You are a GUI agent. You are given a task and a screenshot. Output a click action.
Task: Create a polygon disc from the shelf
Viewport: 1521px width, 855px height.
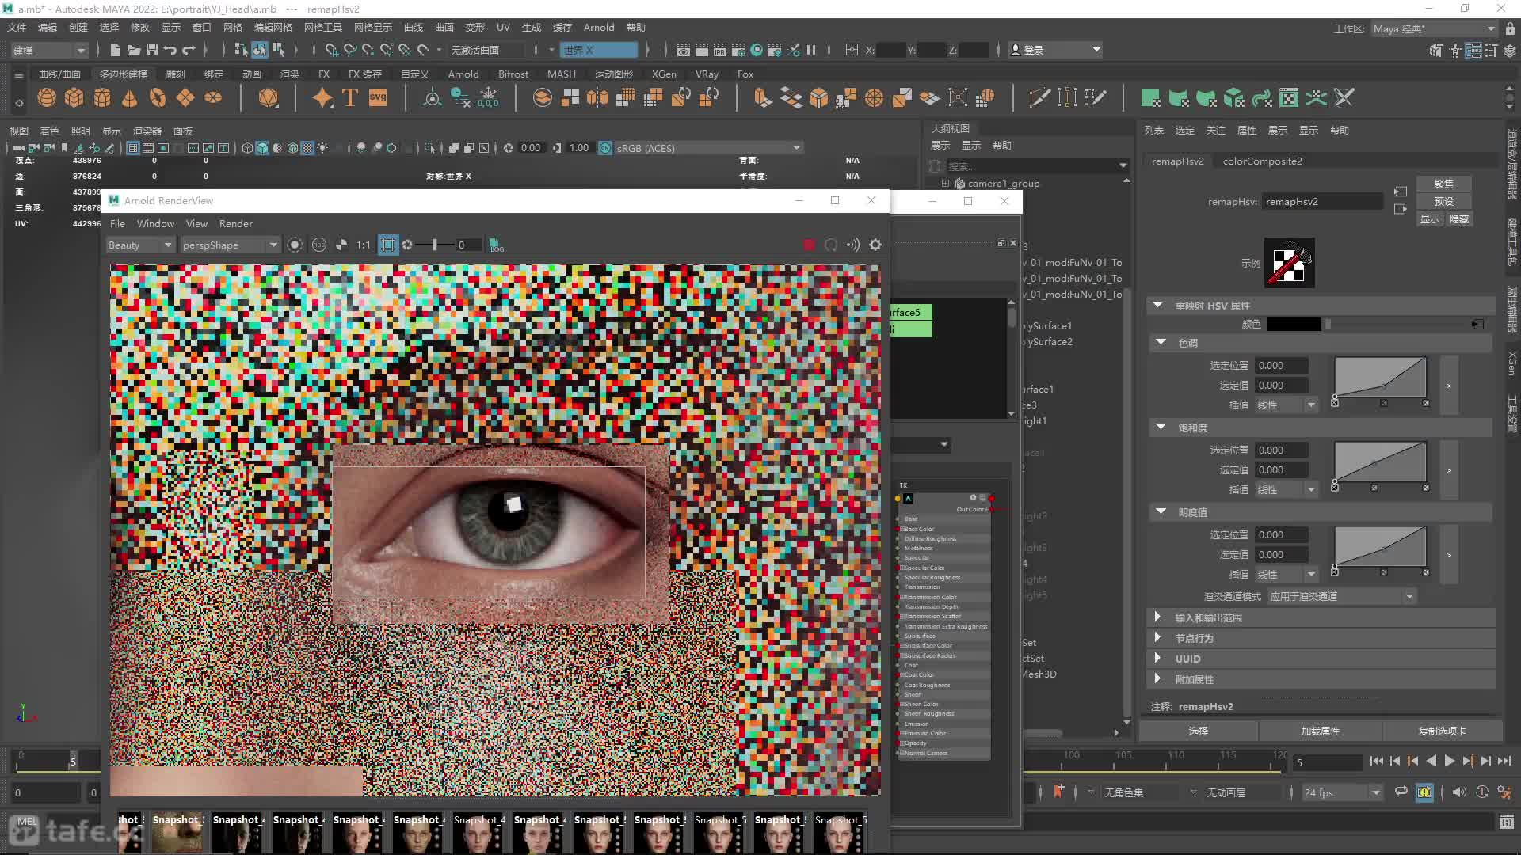(x=213, y=97)
